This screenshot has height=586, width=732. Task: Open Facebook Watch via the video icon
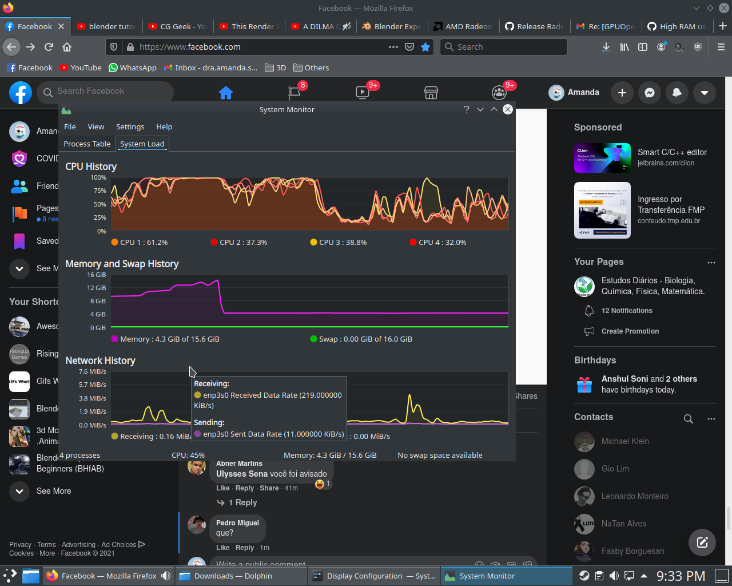[363, 92]
